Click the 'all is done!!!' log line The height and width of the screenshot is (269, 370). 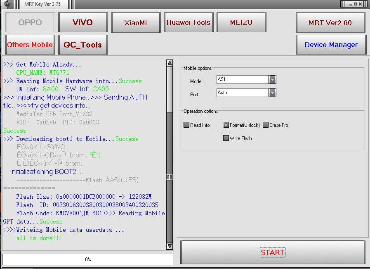39,238
